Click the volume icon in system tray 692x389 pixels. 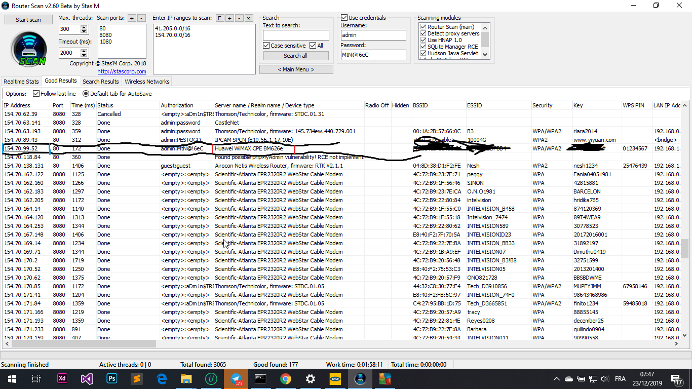click(604, 379)
